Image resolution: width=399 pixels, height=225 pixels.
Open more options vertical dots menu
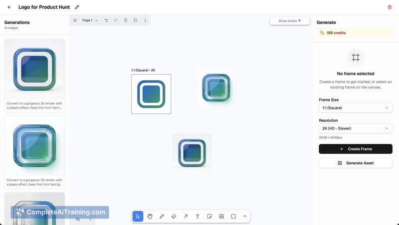(145, 20)
